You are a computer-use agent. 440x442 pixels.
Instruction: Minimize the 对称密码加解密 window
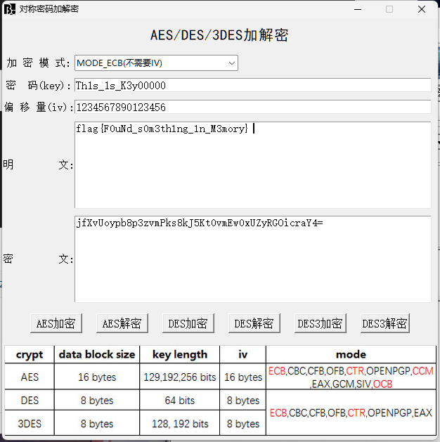(356, 9)
